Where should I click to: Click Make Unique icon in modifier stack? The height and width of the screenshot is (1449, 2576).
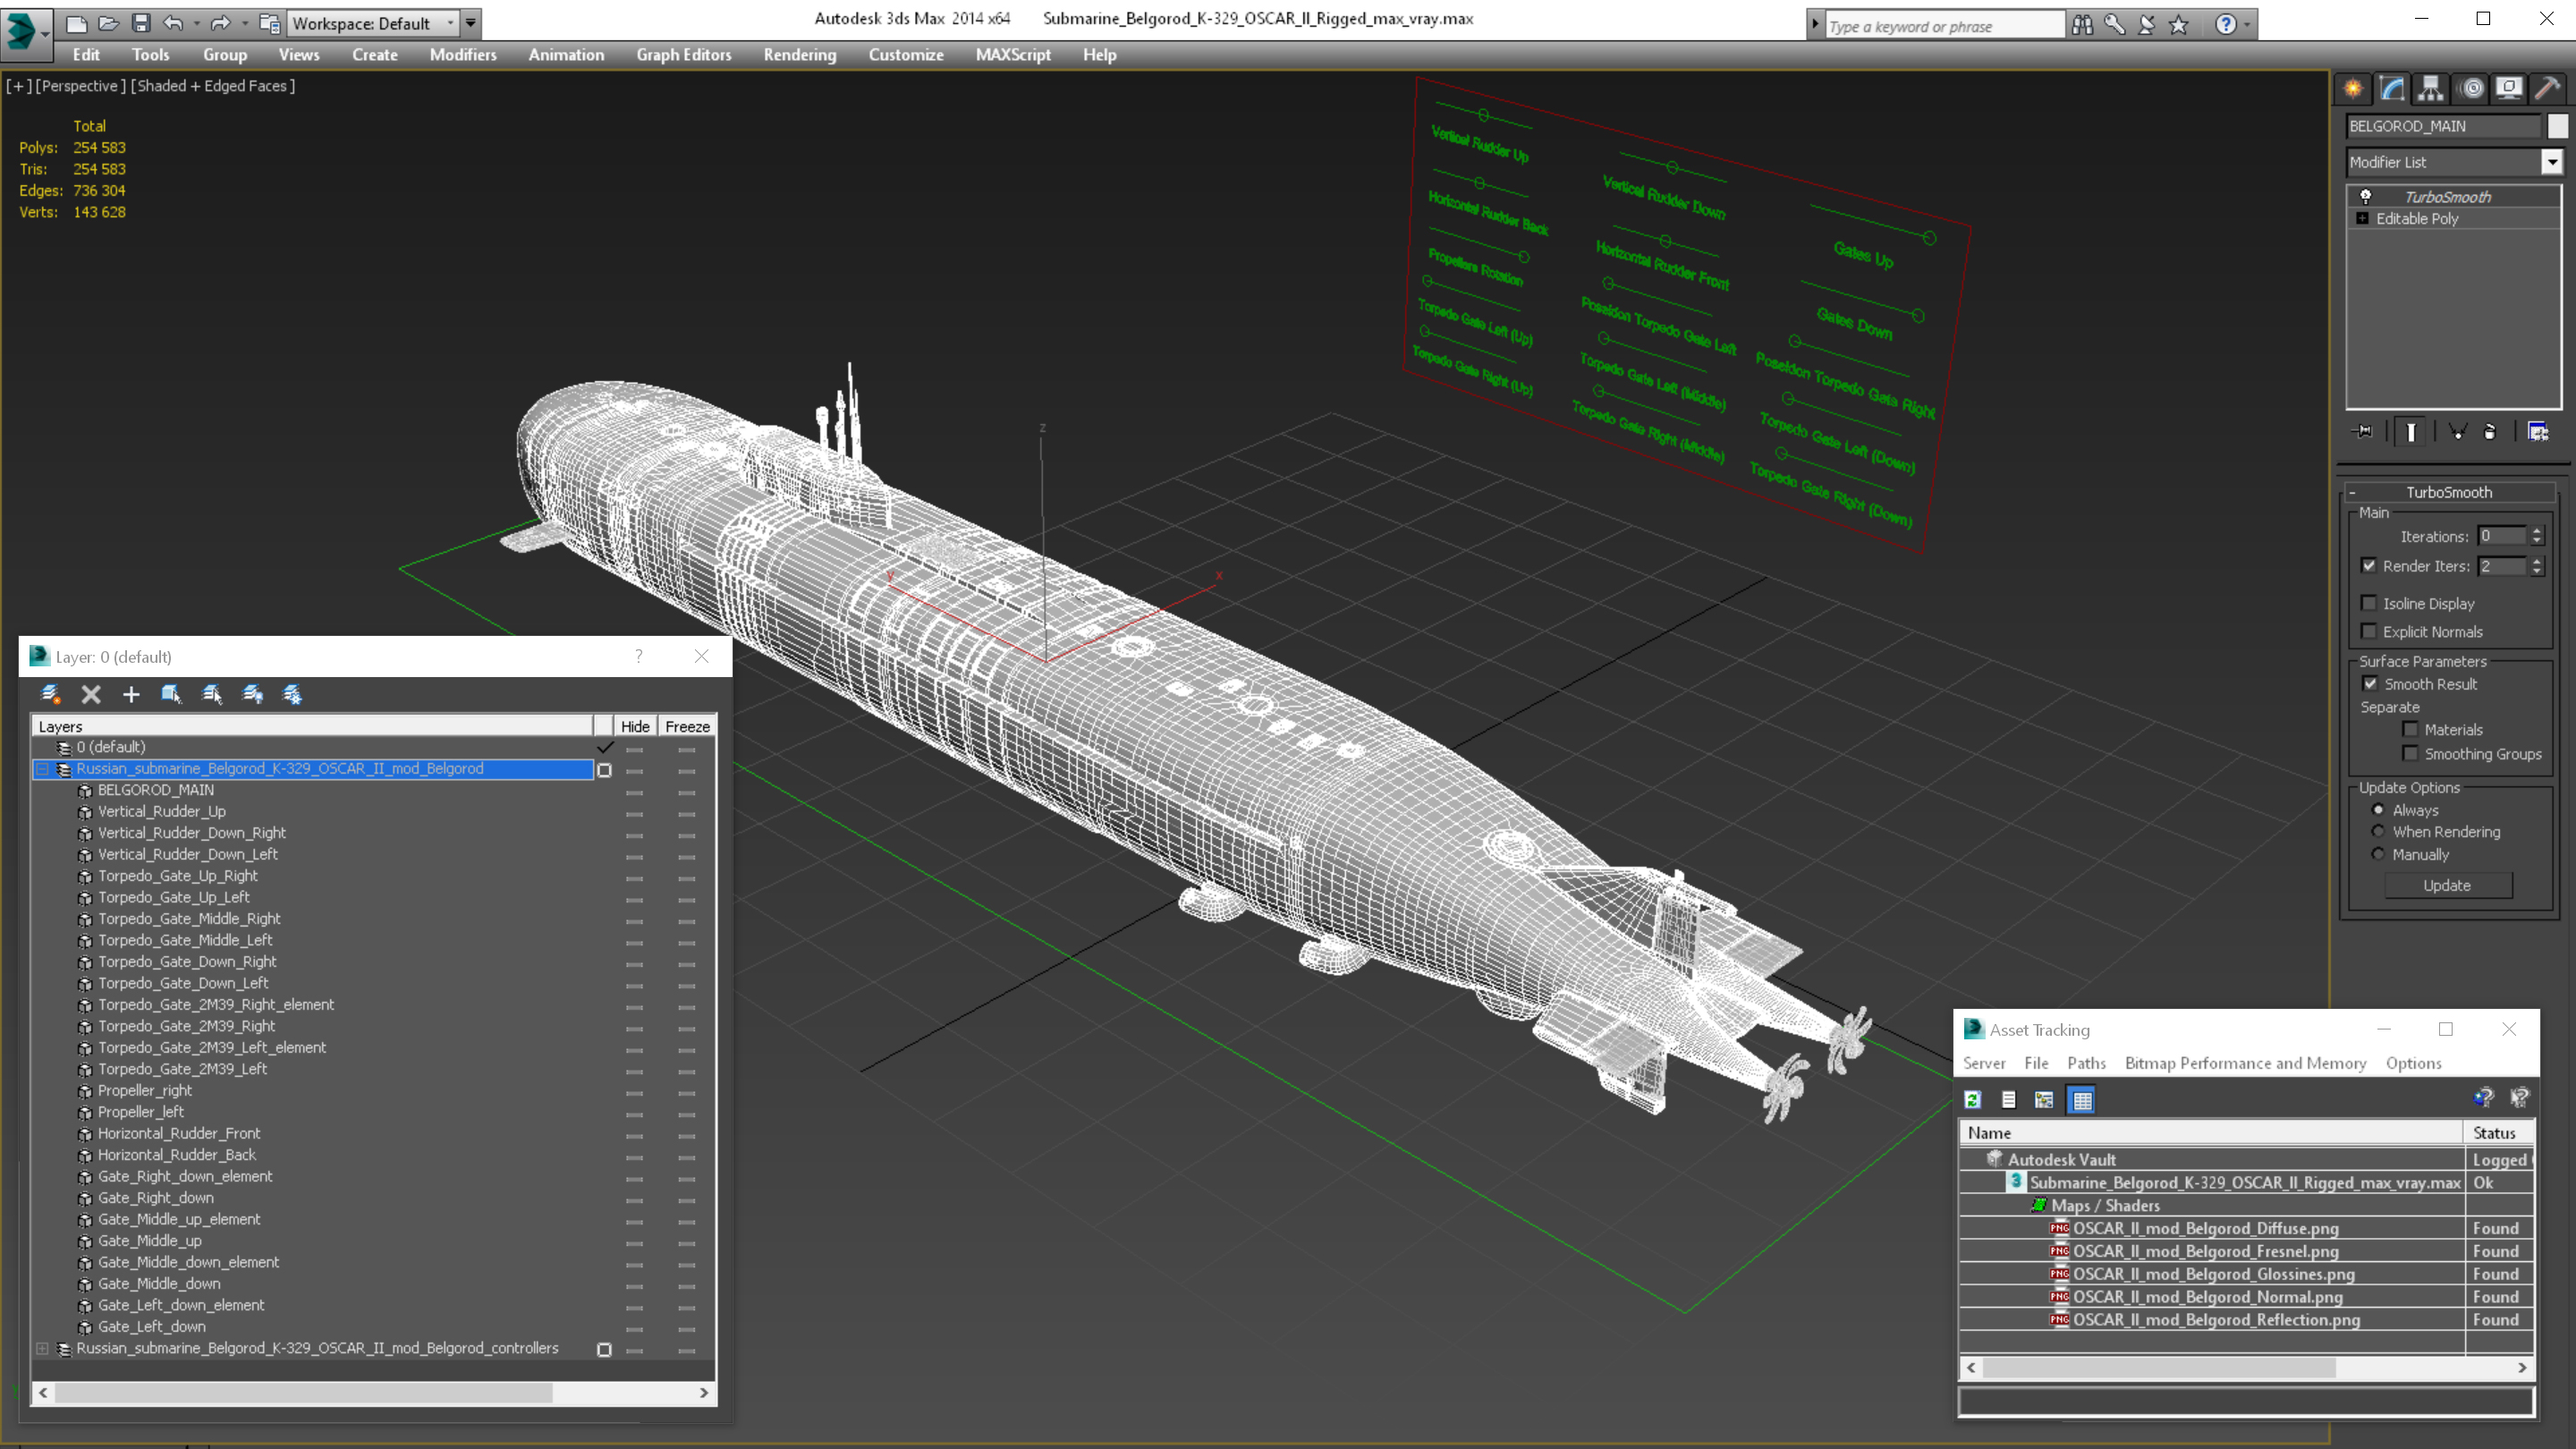click(2458, 432)
